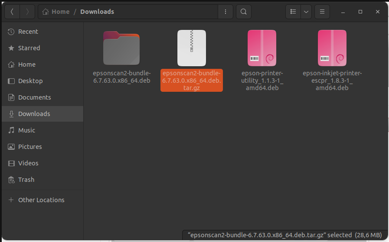This screenshot has width=389, height=242.
Task: Click the Recent clock icon
Action: (x=11, y=32)
